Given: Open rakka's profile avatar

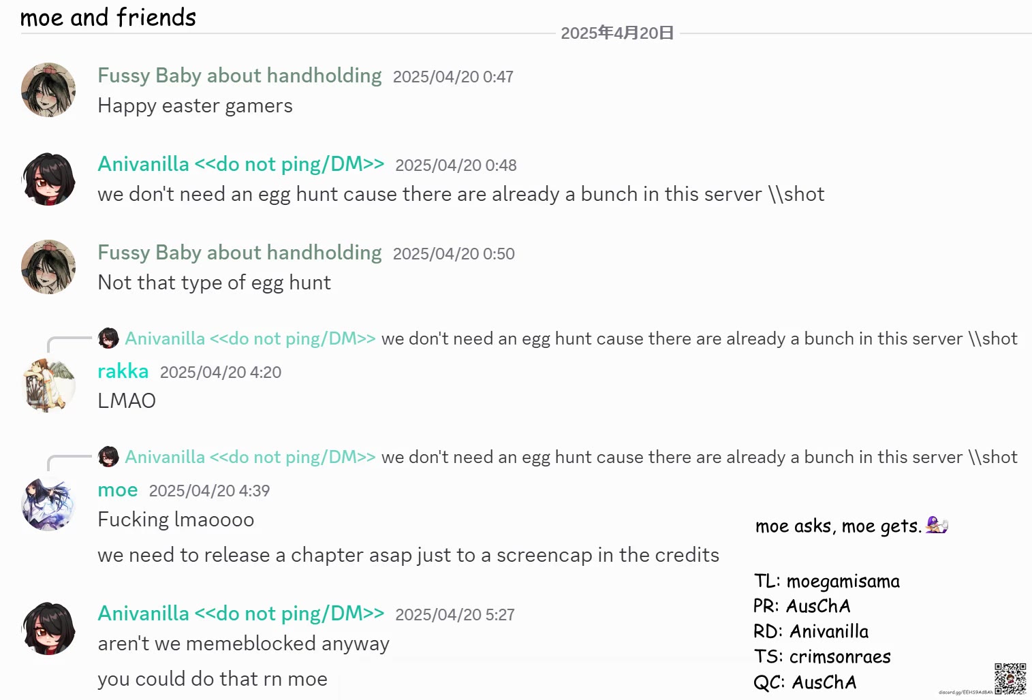Looking at the screenshot, I should point(48,385).
